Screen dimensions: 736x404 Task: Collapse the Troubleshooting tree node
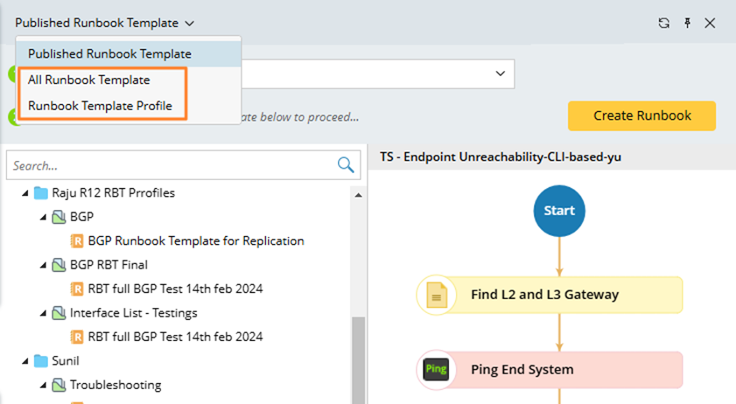(42, 385)
